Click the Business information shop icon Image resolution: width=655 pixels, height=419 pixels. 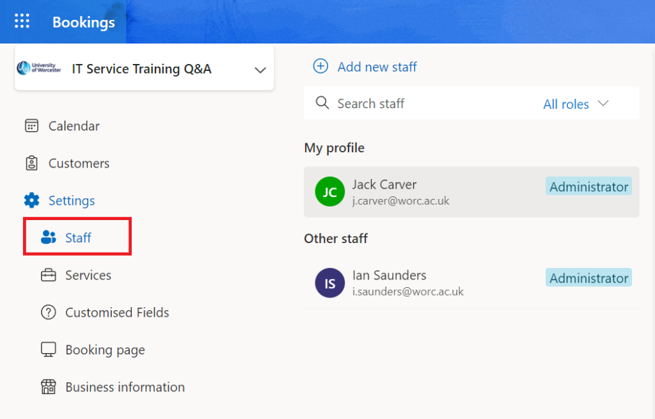click(x=49, y=387)
